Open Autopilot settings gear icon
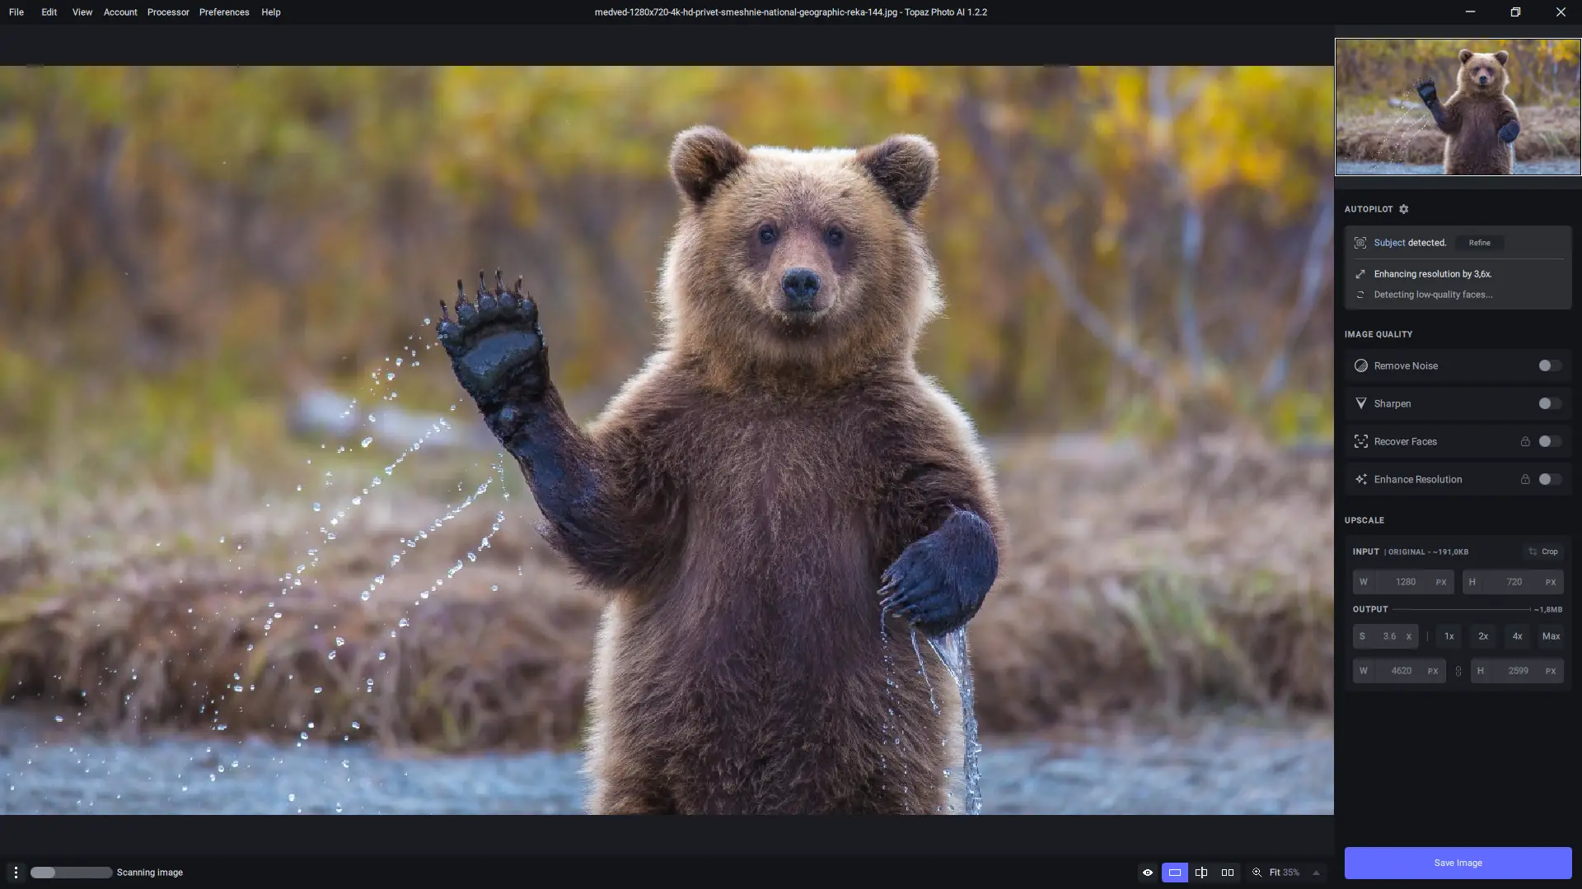Viewport: 1582px width, 889px height. coord(1404,209)
